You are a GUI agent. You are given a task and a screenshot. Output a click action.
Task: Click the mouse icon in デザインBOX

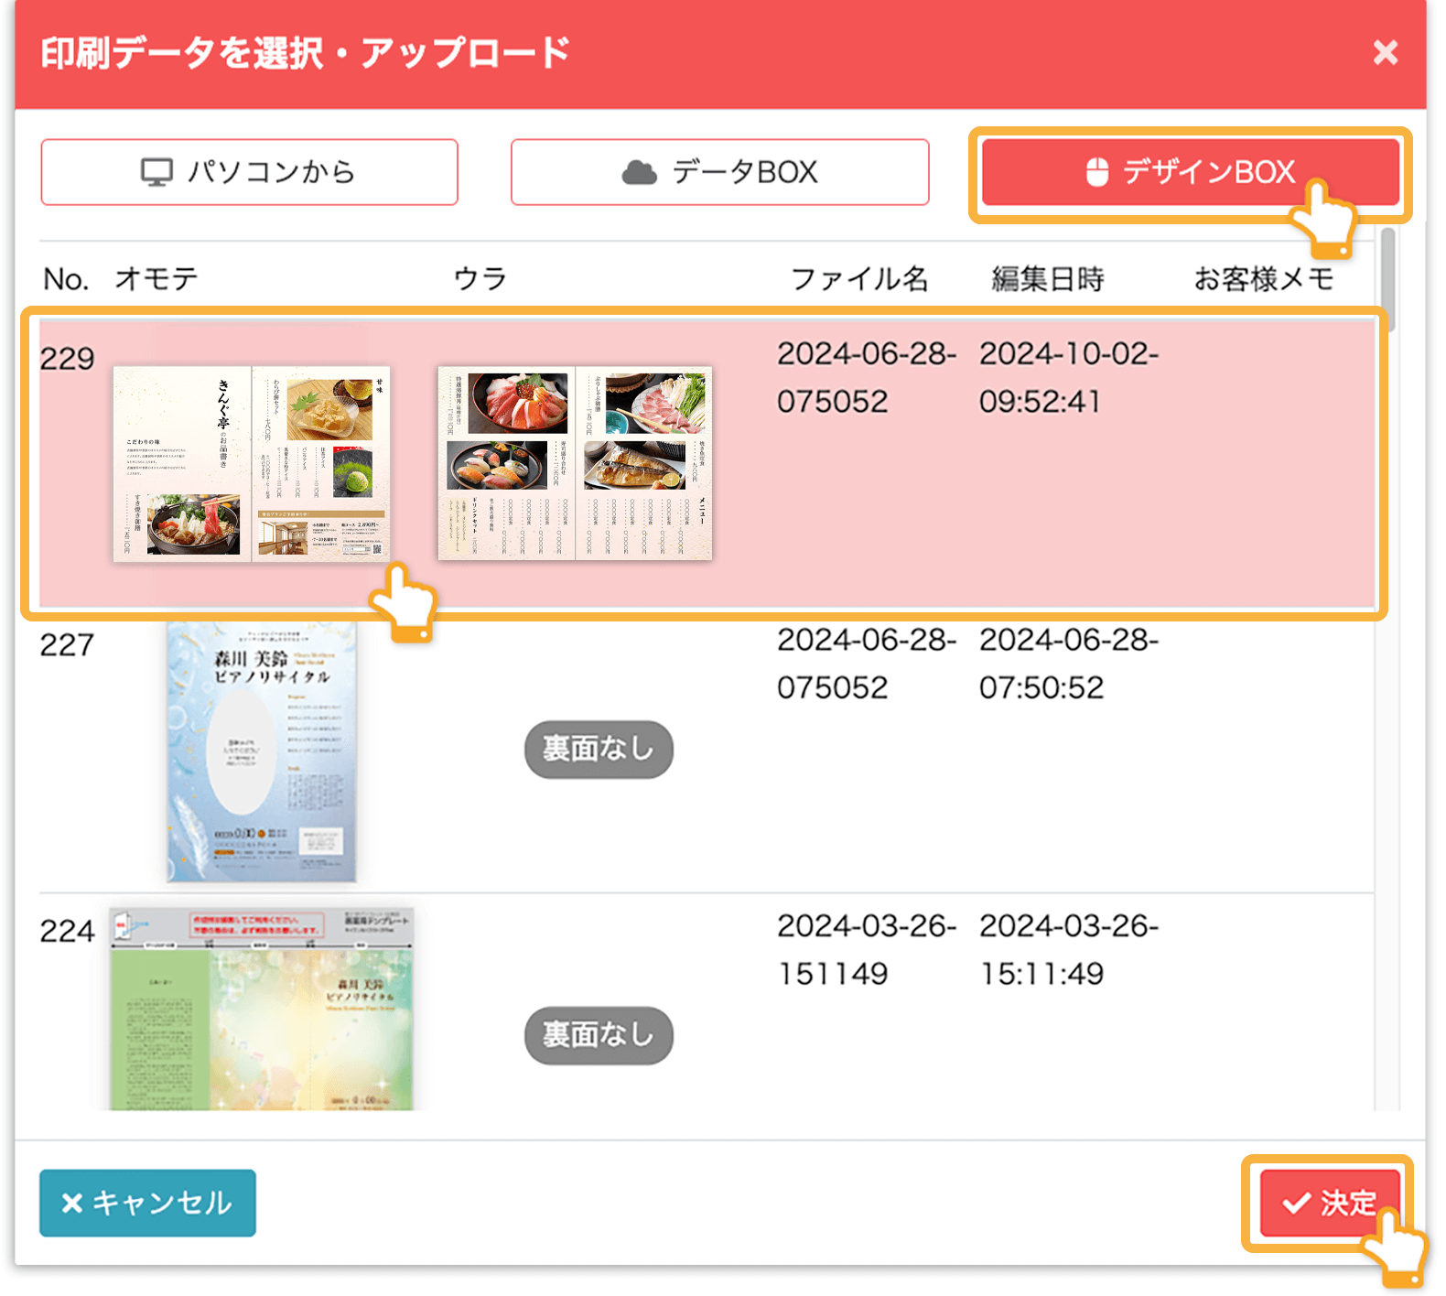tap(1096, 172)
